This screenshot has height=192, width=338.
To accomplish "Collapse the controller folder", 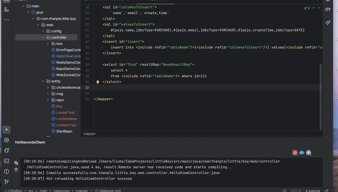I will point(43,37).
